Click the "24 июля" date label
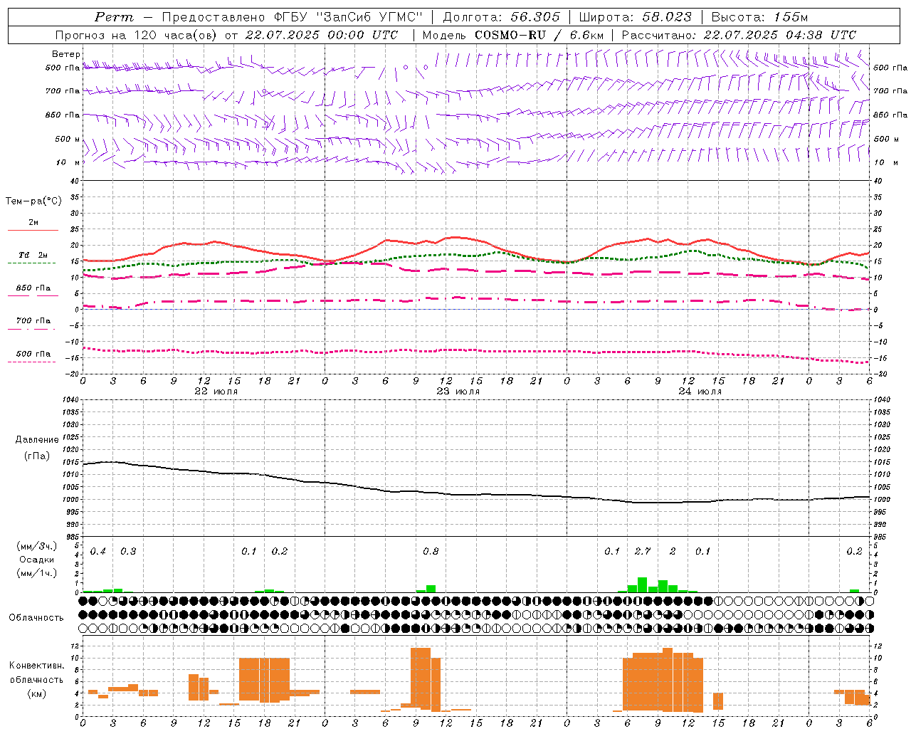Screen dimensions: 911x729 pyautogui.click(x=700, y=391)
